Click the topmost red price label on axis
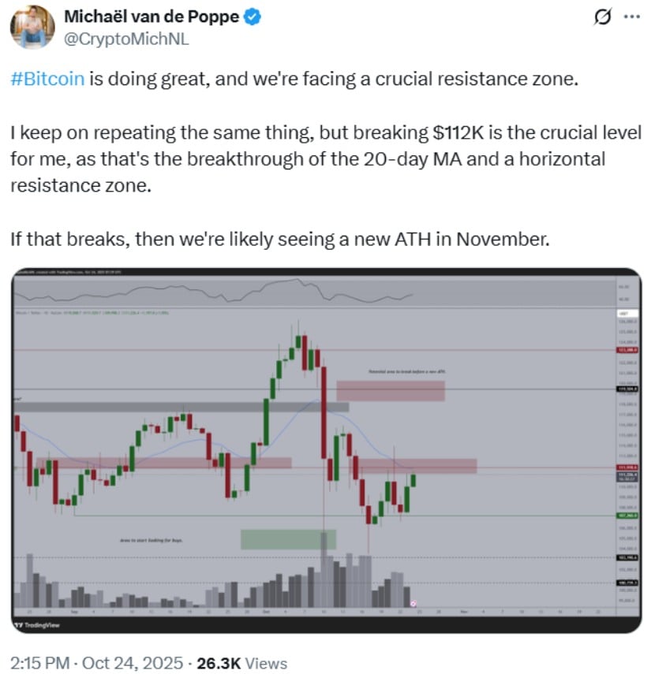 click(628, 350)
